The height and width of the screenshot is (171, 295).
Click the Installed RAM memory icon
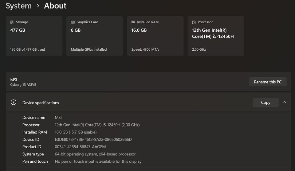tap(133, 22)
